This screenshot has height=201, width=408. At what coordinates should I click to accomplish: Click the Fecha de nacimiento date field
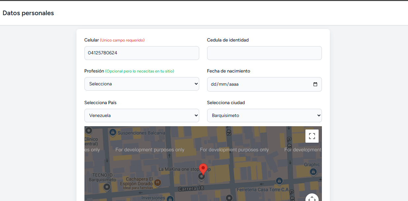point(265,84)
